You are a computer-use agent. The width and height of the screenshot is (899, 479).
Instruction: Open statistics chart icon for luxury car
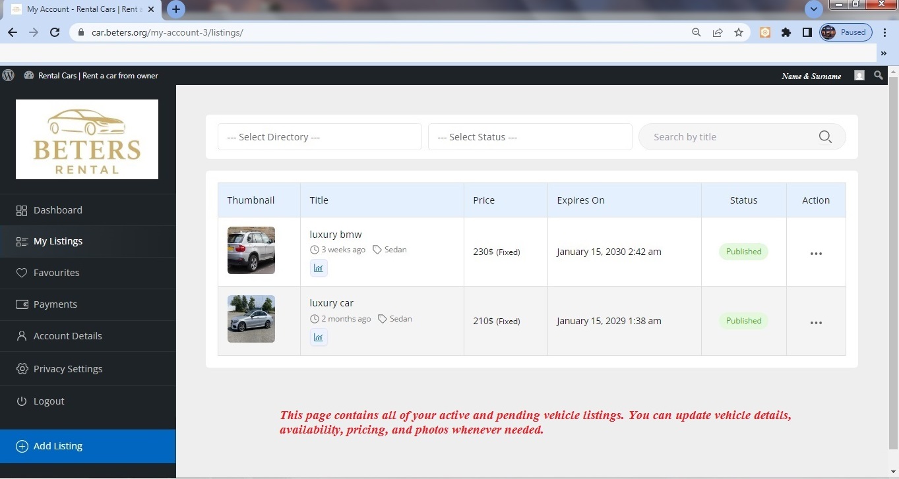coord(319,337)
